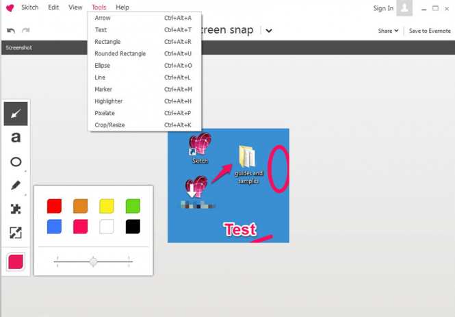Select the Arrow tool in left toolbar
Viewport: 455px width, 317px height.
tap(16, 114)
